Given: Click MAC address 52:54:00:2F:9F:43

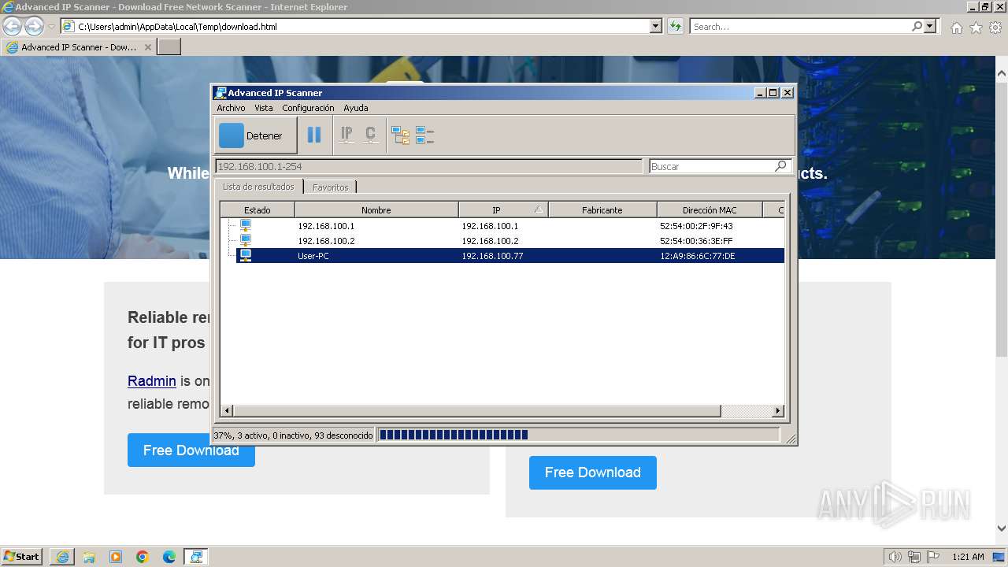Looking at the screenshot, I should (696, 226).
